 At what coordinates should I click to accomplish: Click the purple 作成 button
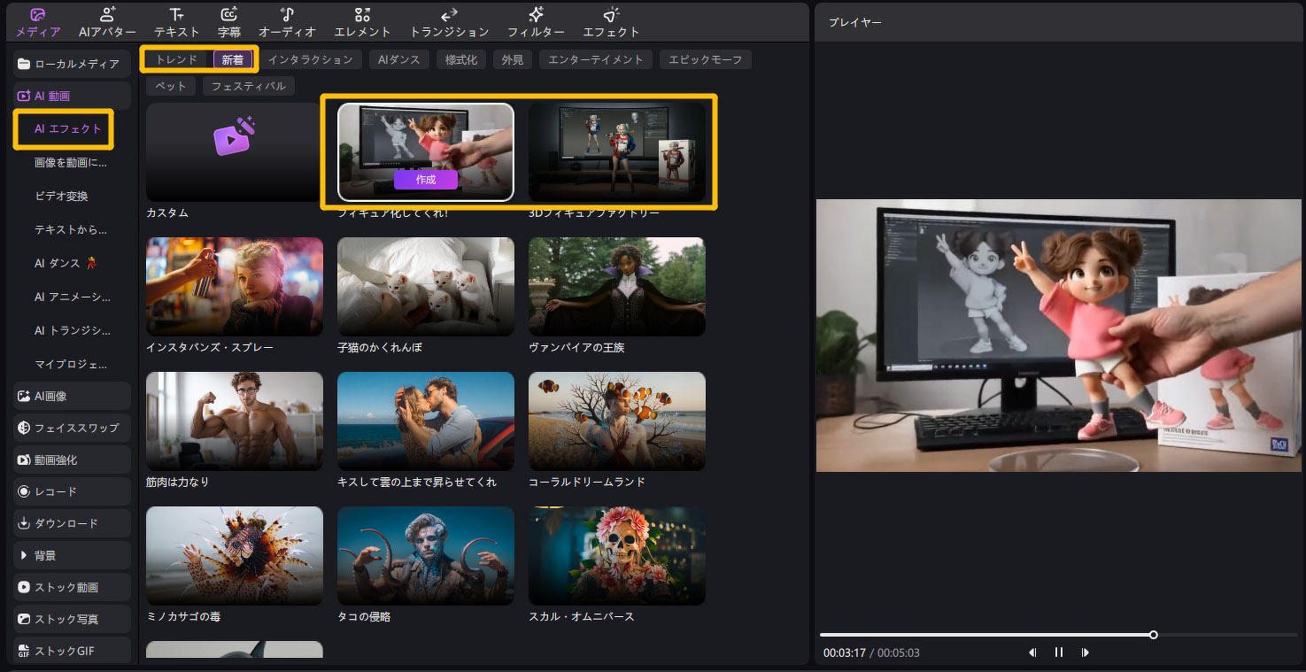click(426, 179)
